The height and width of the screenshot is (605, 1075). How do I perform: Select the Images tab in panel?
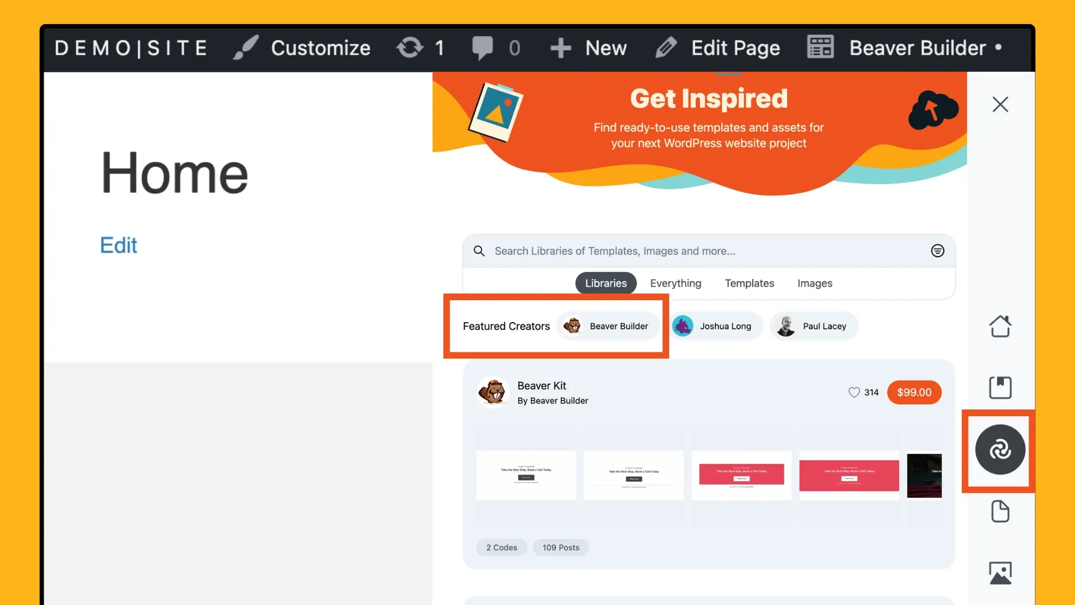pyautogui.click(x=815, y=283)
